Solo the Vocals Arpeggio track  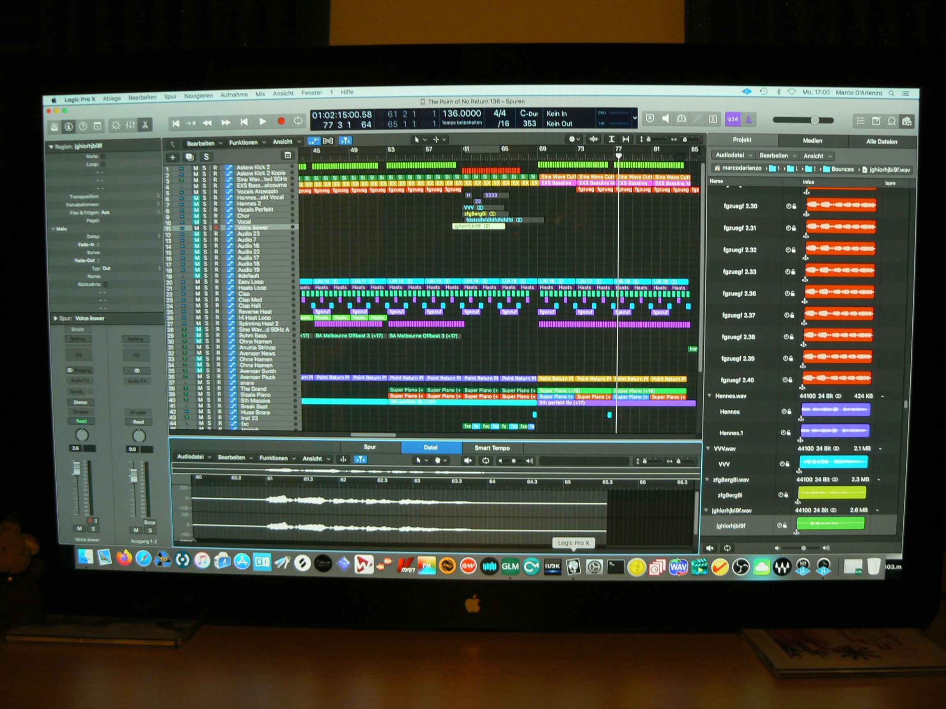(204, 192)
